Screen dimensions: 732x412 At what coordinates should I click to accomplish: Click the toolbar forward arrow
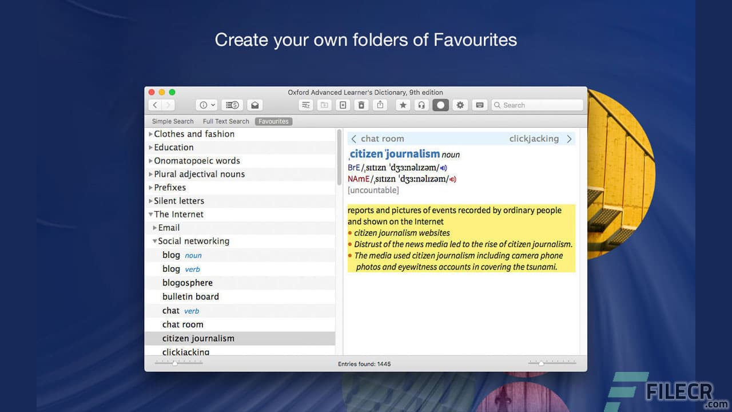168,105
